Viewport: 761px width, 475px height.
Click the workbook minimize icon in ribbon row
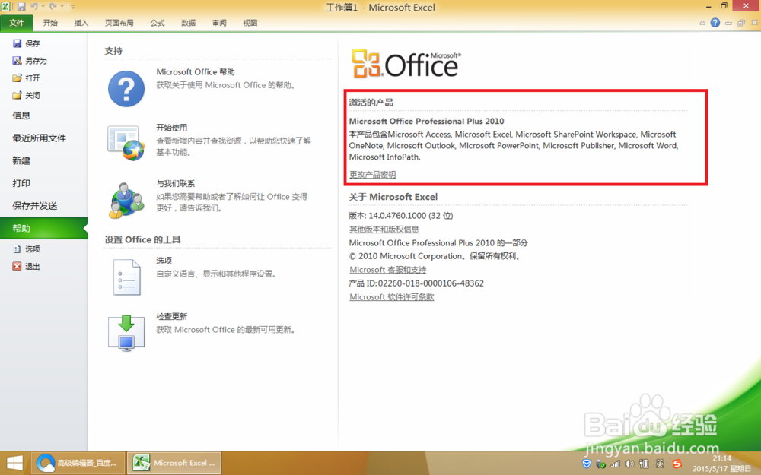pyautogui.click(x=728, y=23)
